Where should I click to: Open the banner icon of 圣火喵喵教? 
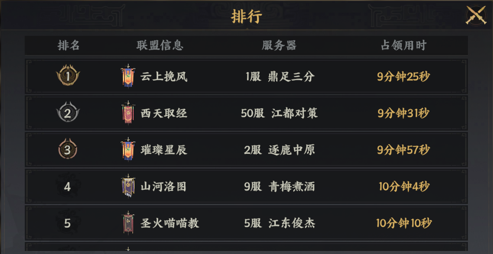coord(128,223)
